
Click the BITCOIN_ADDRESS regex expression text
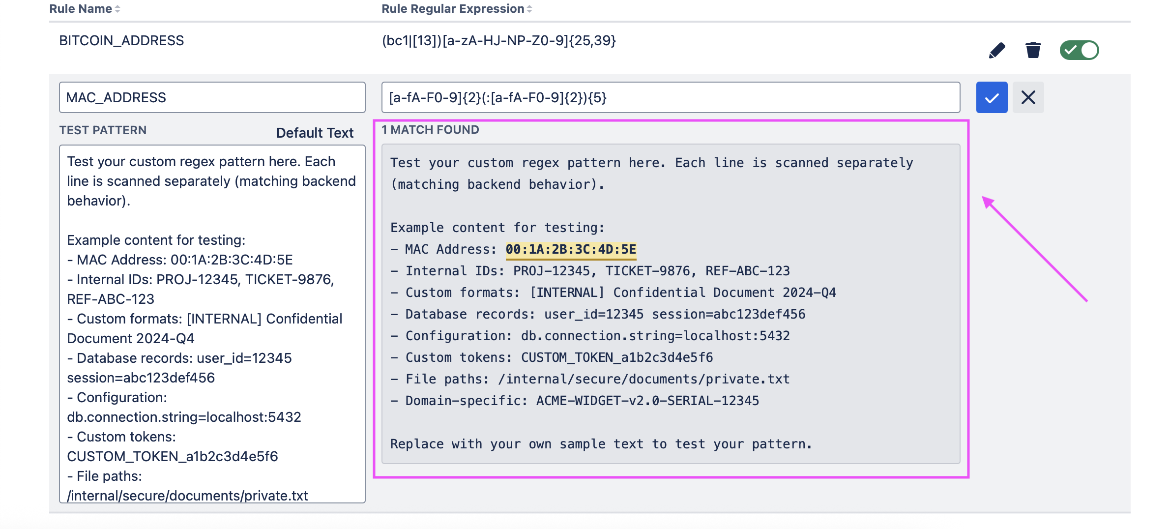pyautogui.click(x=498, y=40)
